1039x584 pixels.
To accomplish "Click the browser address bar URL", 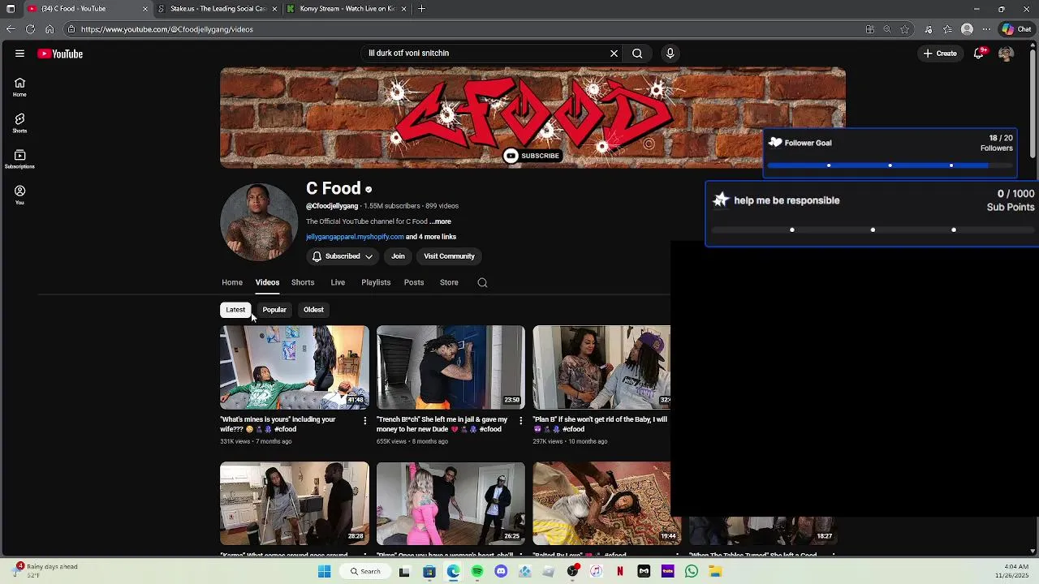I will click(167, 29).
